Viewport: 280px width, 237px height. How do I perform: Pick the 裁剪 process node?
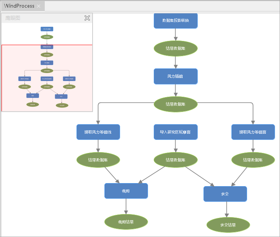(126, 191)
